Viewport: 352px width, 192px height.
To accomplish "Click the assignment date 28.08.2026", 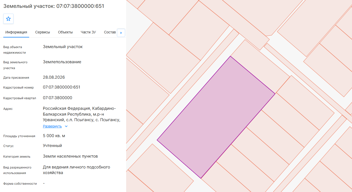I will click(x=54, y=77).
